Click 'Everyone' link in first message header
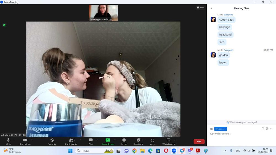 coord(228,15)
